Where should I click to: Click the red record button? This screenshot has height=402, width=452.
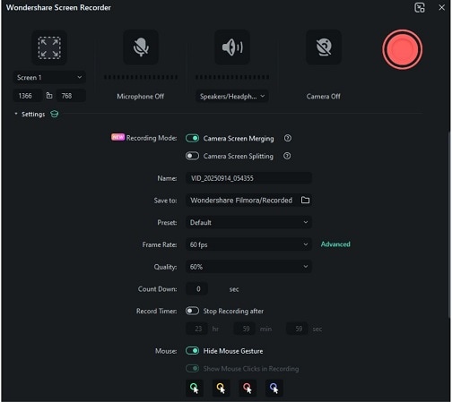(402, 49)
